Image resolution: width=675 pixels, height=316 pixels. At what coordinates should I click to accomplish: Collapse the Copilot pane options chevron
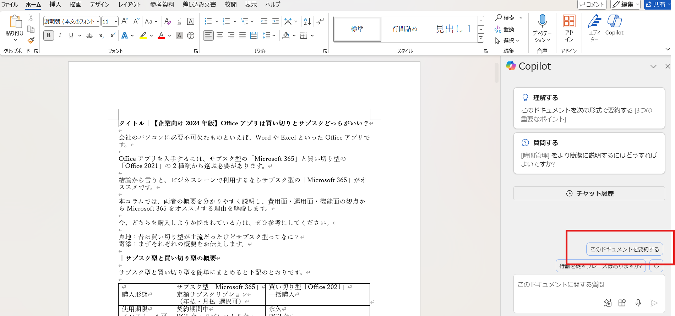[x=653, y=66]
